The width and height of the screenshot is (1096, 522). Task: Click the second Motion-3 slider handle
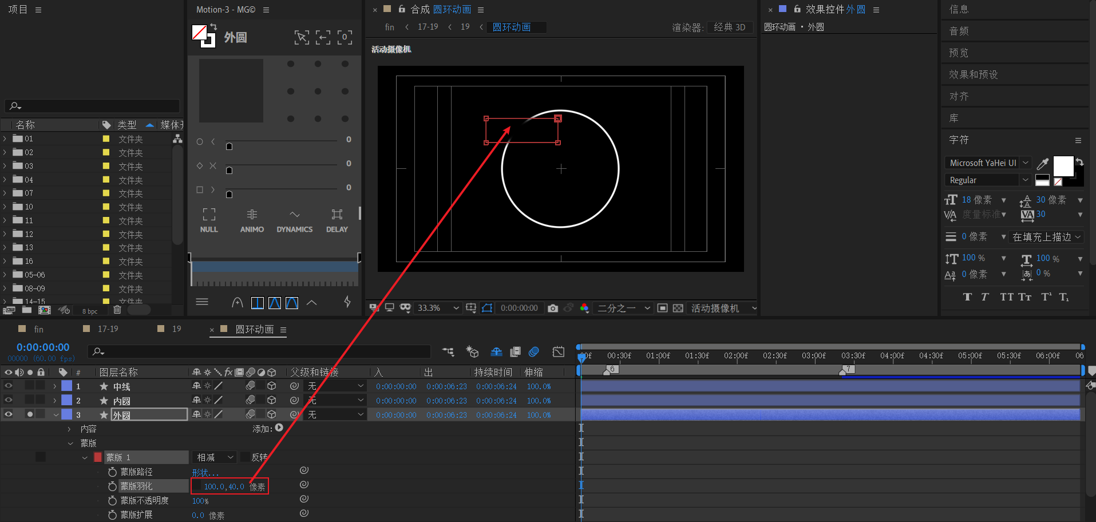229,171
